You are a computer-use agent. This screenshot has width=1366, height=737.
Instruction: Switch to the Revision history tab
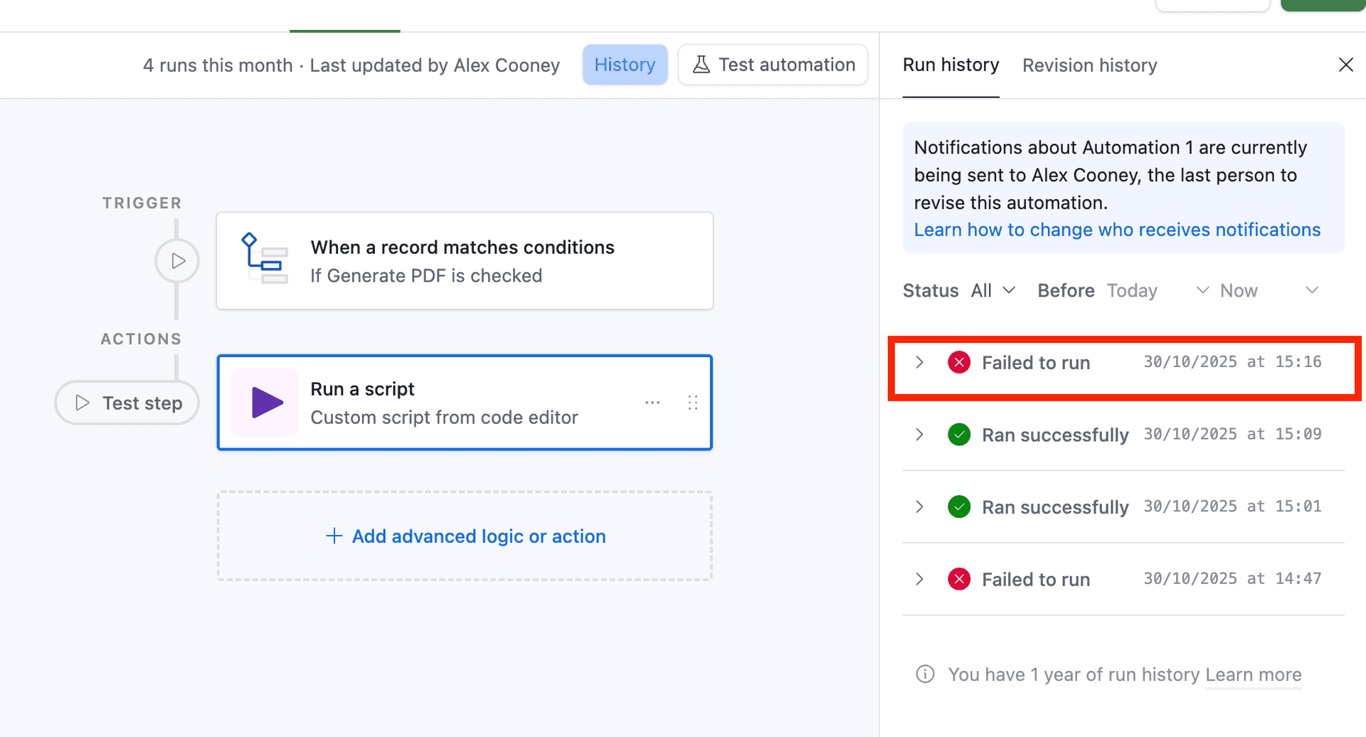1089,65
